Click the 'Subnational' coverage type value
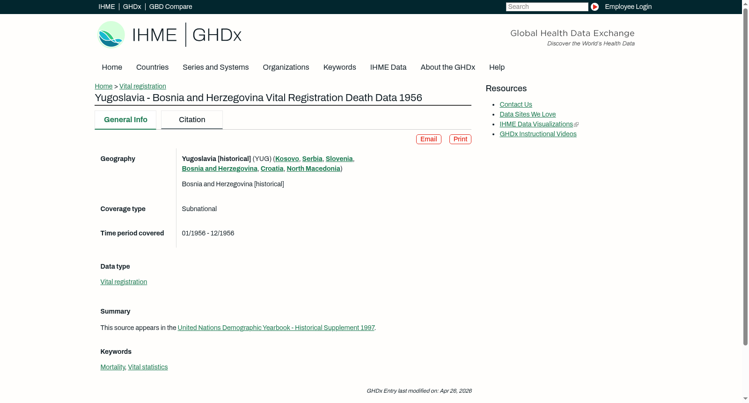This screenshot has width=749, height=403. click(199, 209)
